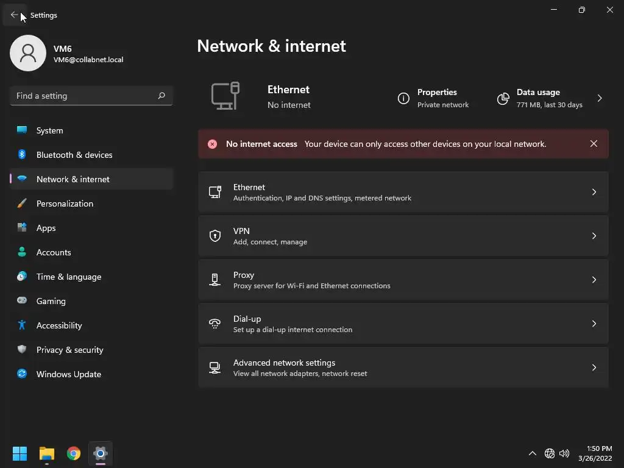
Task: Click the Data usage pie icon
Action: point(503,98)
